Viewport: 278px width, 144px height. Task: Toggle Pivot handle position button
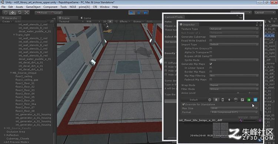(42, 13)
